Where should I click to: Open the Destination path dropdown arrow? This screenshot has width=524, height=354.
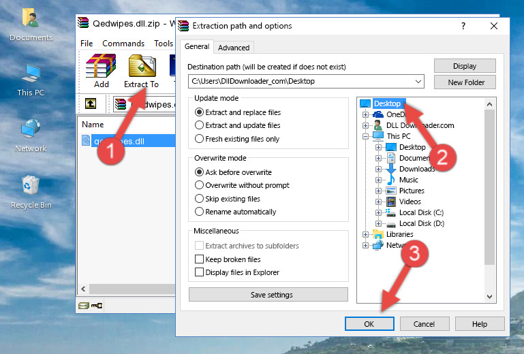418,82
